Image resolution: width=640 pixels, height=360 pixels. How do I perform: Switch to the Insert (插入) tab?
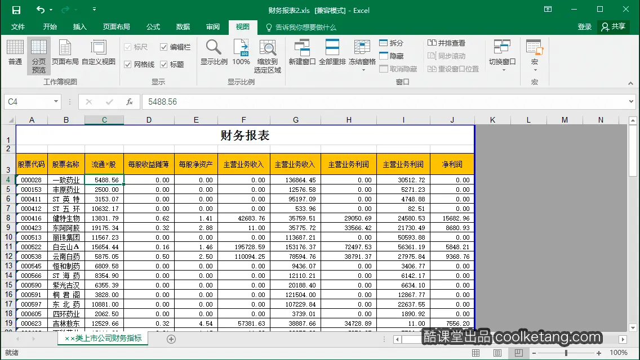coord(79,27)
